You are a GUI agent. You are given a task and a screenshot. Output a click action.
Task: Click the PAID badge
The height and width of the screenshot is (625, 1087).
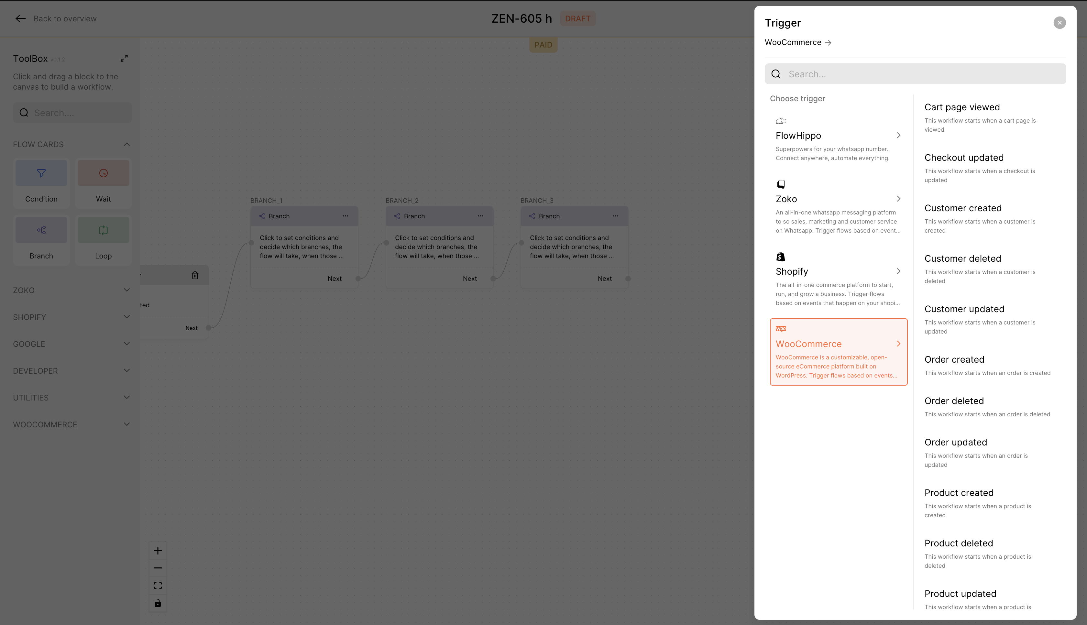point(543,45)
